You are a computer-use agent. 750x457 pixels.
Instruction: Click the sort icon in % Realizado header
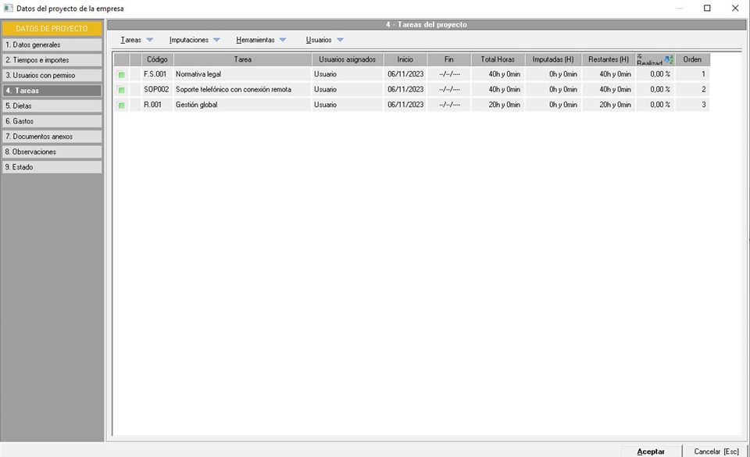pyautogui.click(x=669, y=59)
